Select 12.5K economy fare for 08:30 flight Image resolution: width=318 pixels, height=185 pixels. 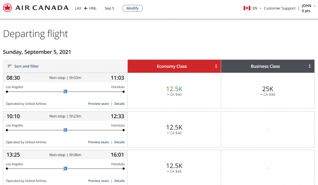(x=174, y=91)
